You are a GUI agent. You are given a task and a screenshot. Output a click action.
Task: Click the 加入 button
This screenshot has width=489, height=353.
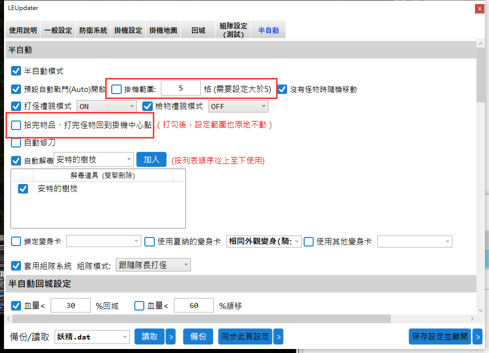pos(152,159)
